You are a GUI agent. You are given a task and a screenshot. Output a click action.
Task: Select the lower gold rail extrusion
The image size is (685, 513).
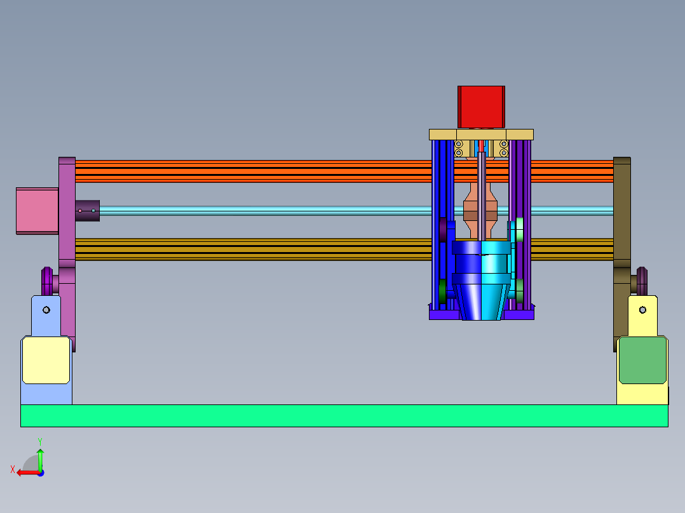pyautogui.click(x=254, y=250)
